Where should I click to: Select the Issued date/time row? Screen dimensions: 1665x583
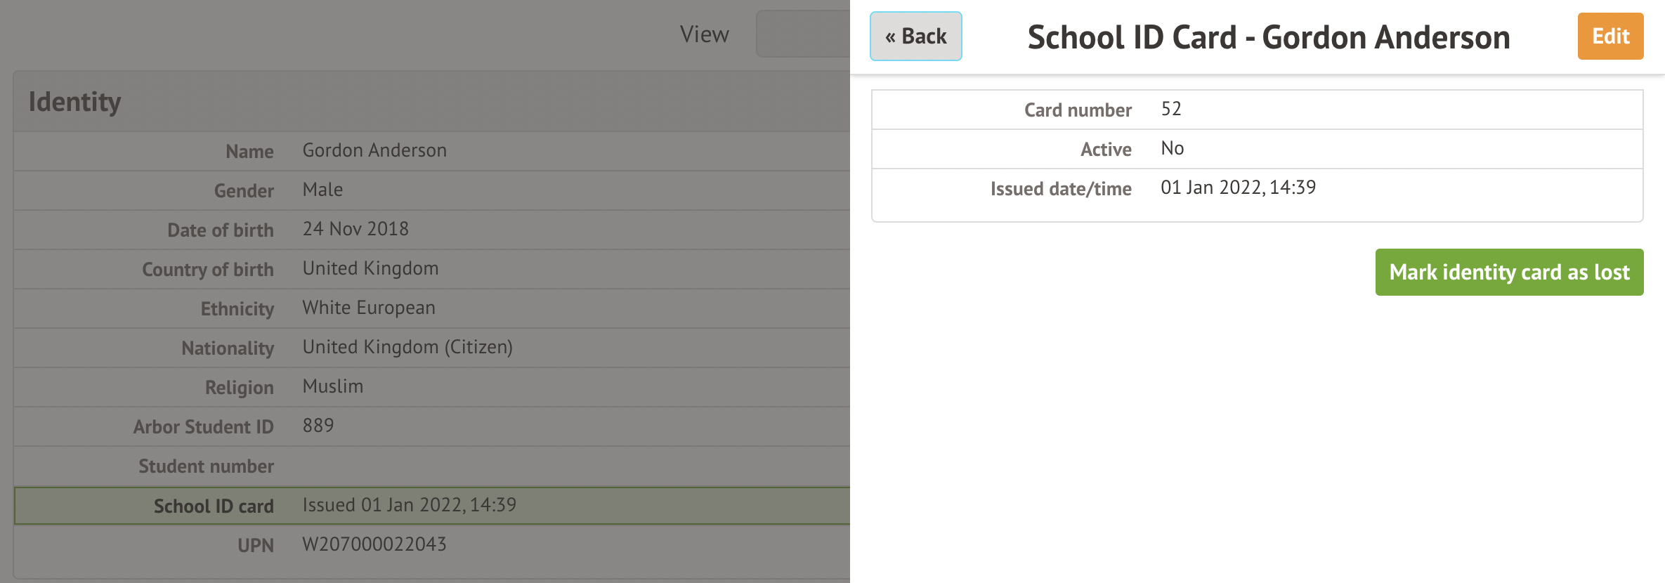click(1256, 188)
